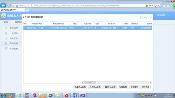This screenshot has height=98, width=175.
Task: Click the 大学 education cell
Action: click(x=135, y=28)
